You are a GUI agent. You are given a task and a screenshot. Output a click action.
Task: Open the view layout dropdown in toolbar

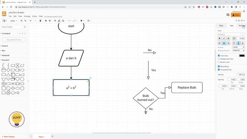click(x=5, y=20)
